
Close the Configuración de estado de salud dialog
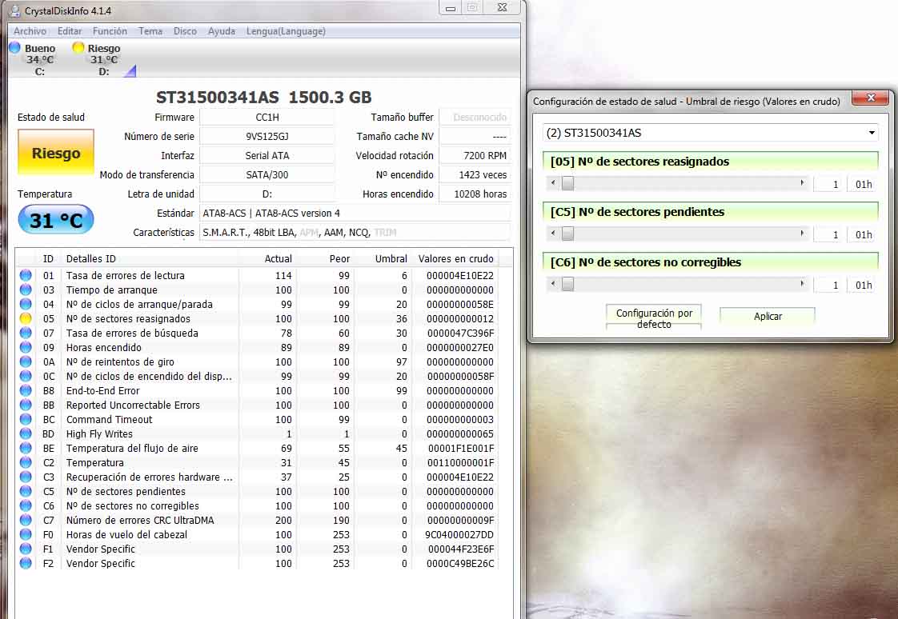[870, 98]
